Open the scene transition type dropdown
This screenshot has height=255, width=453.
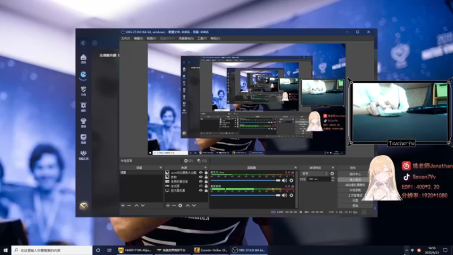tap(314, 173)
